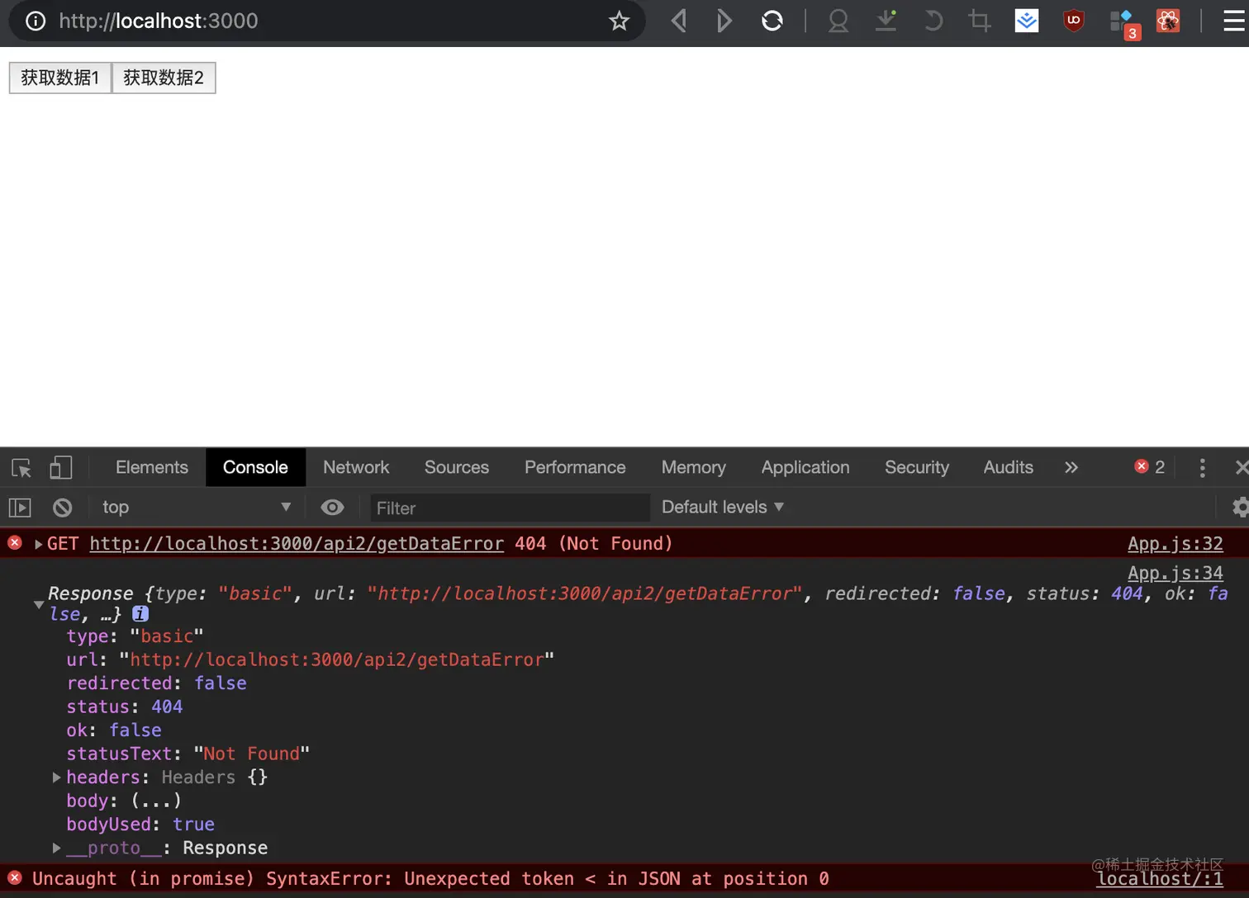Click the site information icon in address bar
Screen dimensions: 1249x898
click(36, 21)
